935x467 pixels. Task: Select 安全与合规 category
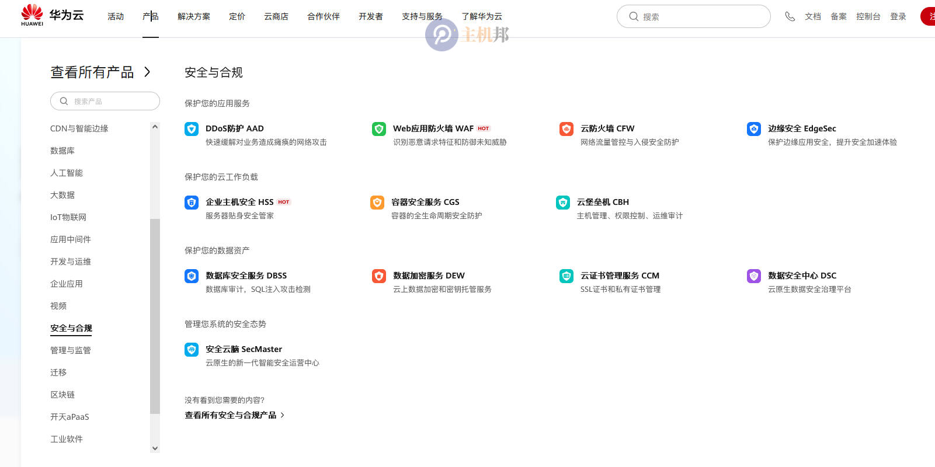[x=71, y=328]
